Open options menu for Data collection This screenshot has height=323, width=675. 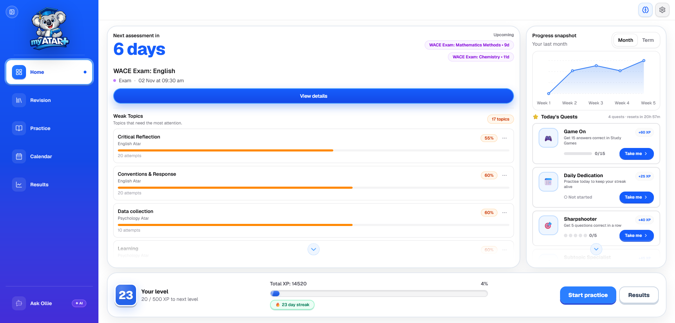tap(504, 213)
